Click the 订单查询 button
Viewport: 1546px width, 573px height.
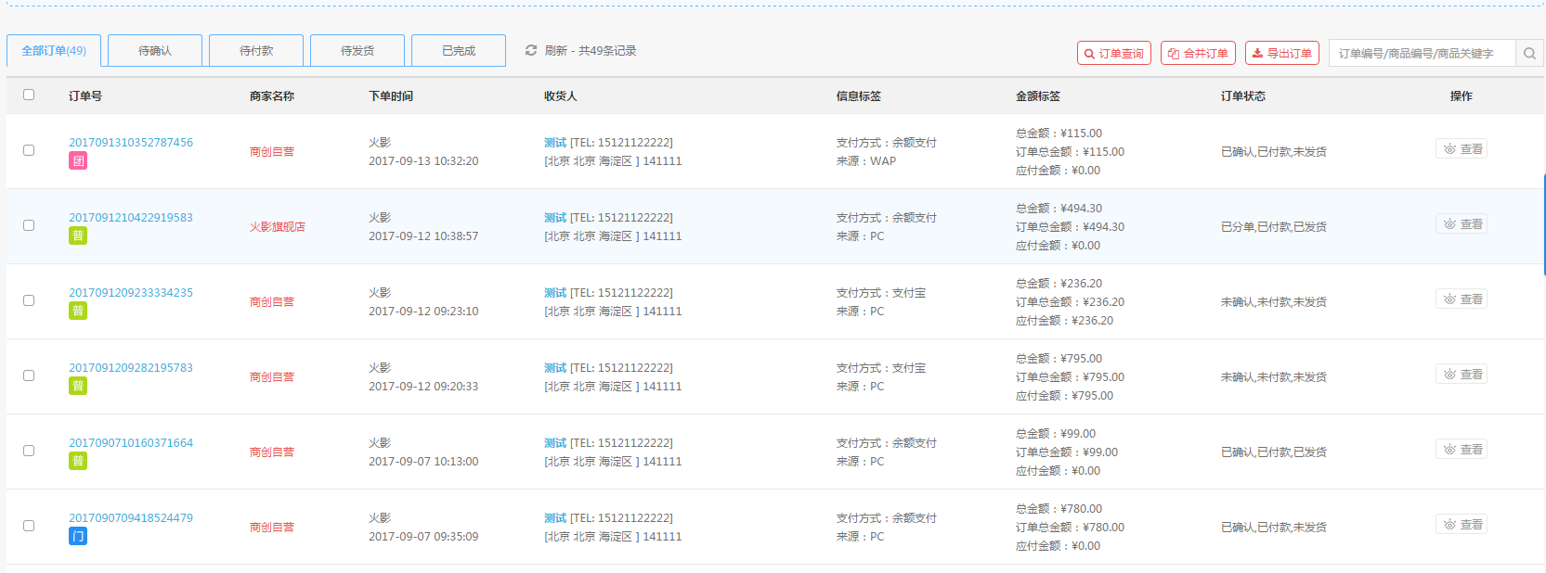pyautogui.click(x=1114, y=54)
